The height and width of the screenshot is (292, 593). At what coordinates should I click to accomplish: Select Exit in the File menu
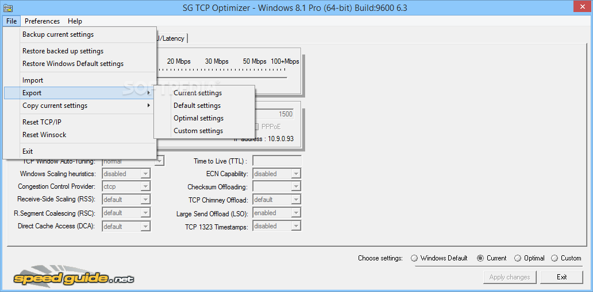click(80, 151)
